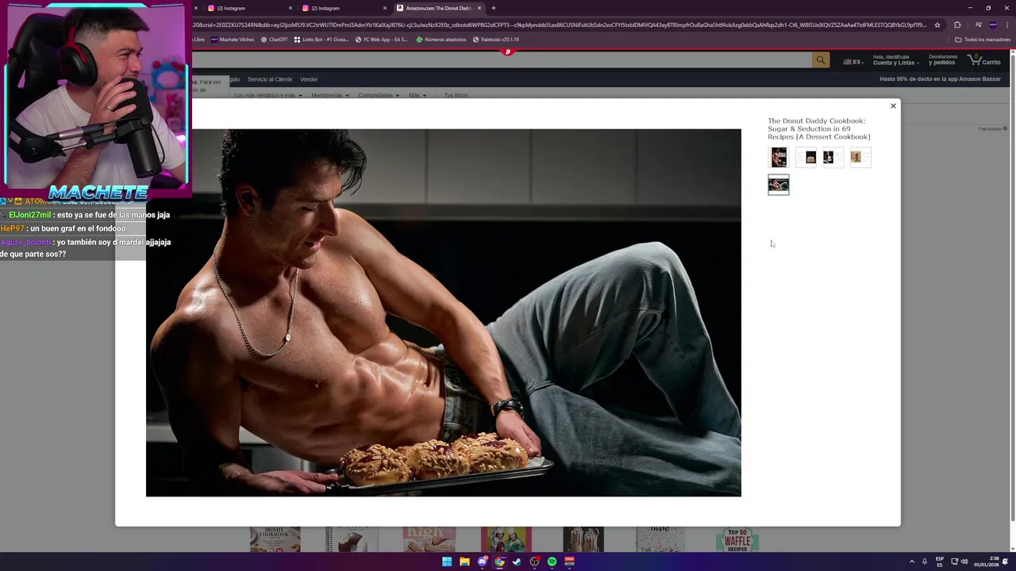Open Devoluciones y pedidos link
This screenshot has width=1016, height=571.
[943, 59]
